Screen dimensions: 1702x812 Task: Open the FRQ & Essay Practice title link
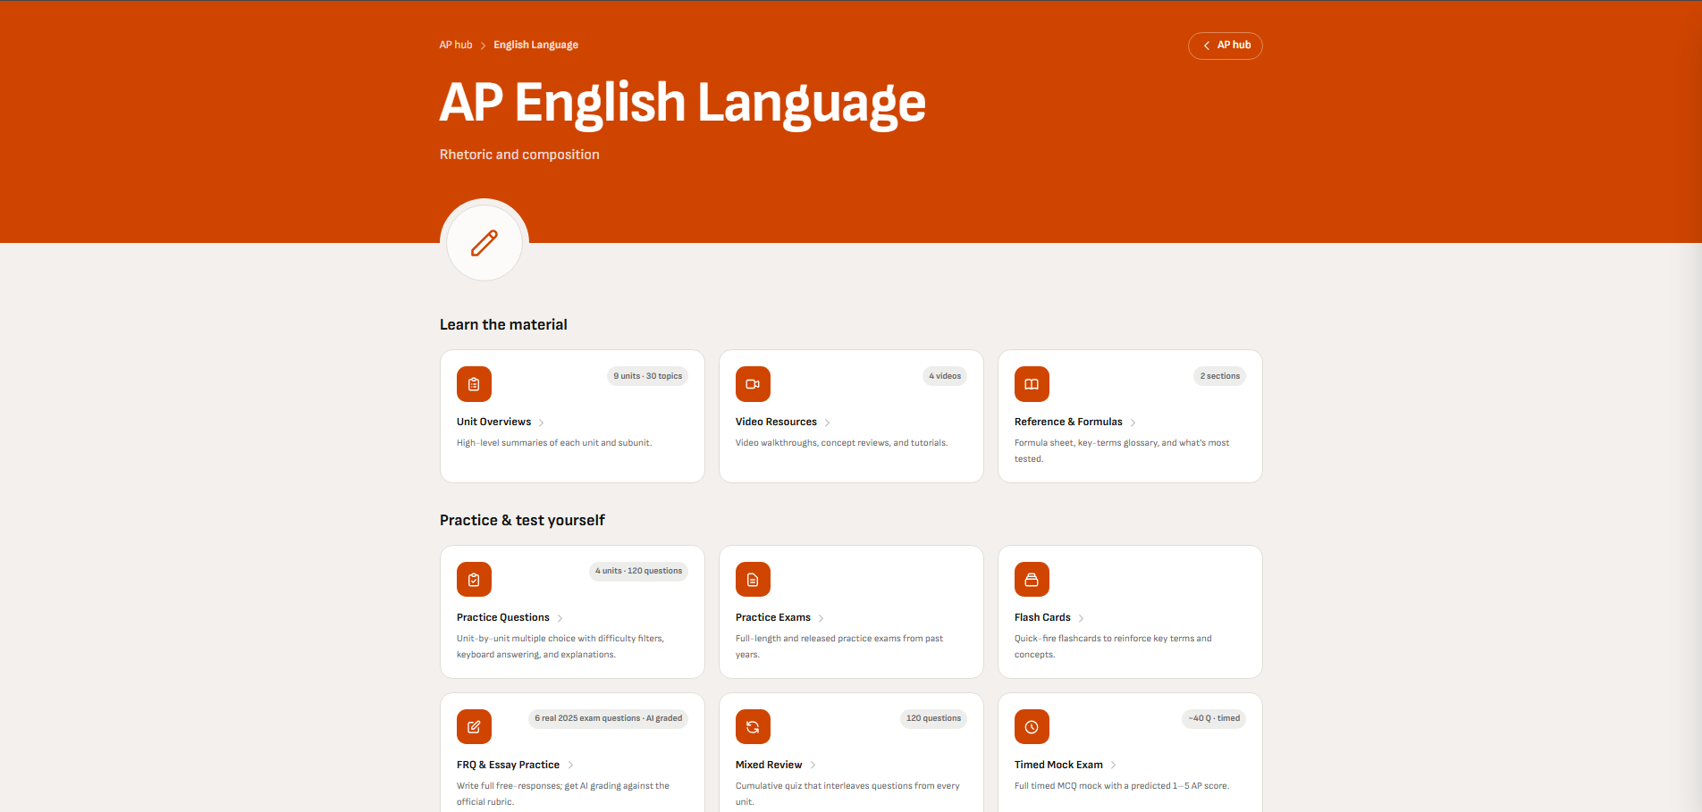tap(508, 765)
